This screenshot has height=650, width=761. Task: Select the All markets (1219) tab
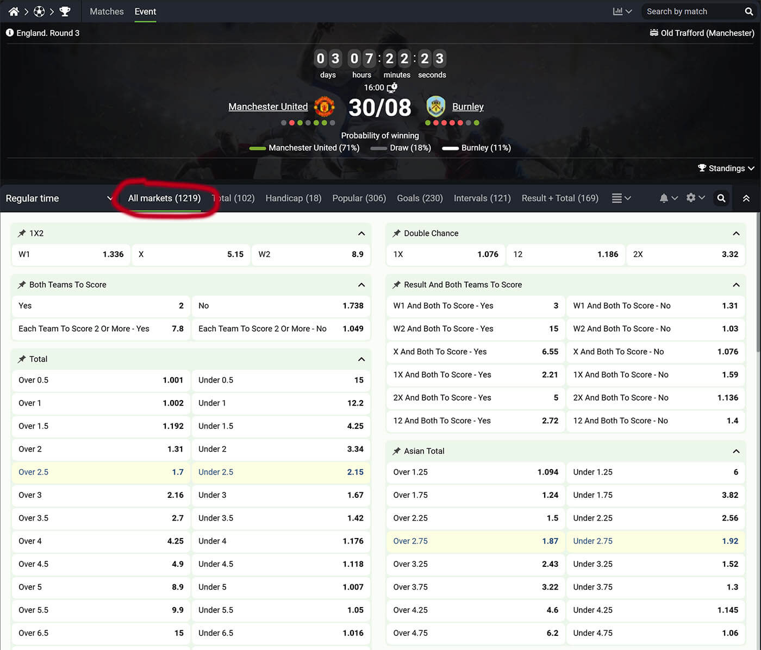pos(164,198)
